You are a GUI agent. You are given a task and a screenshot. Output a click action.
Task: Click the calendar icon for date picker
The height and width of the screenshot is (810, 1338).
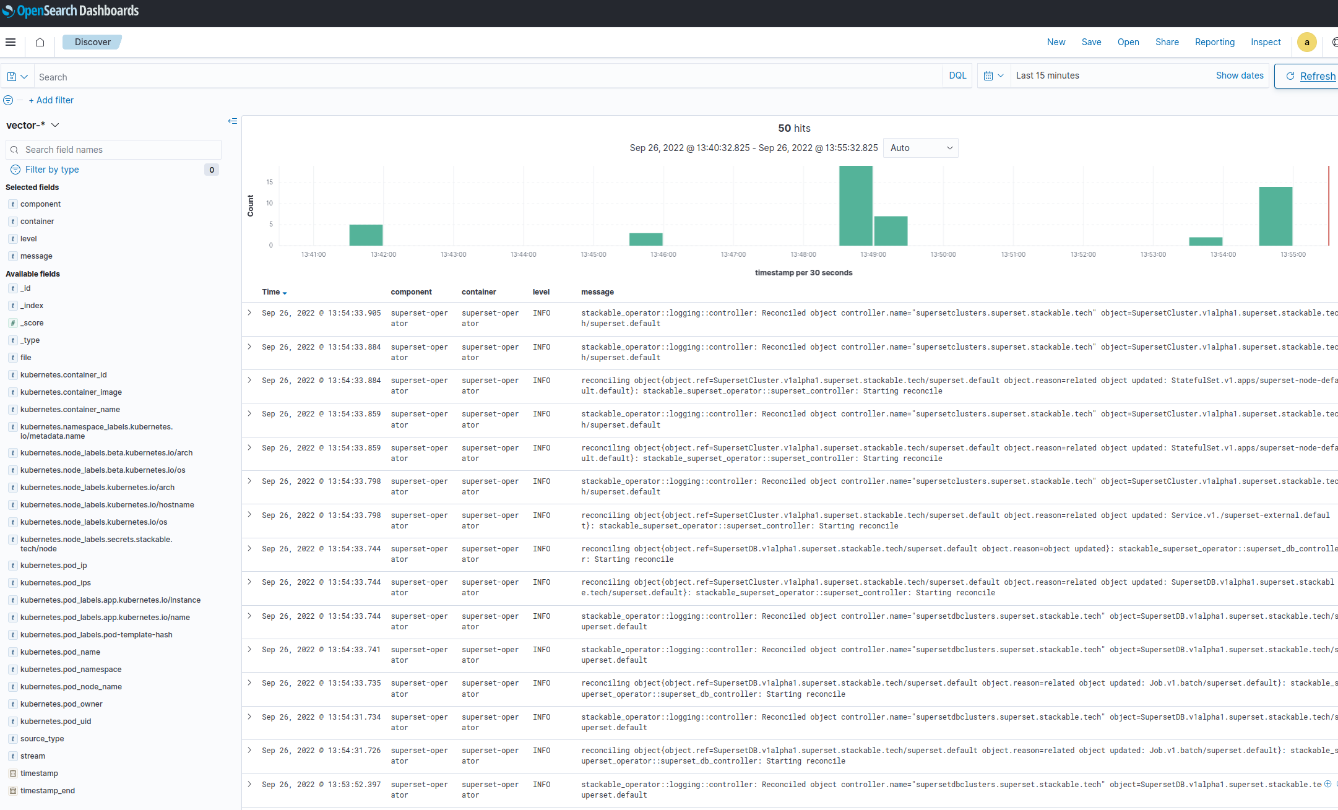click(990, 75)
